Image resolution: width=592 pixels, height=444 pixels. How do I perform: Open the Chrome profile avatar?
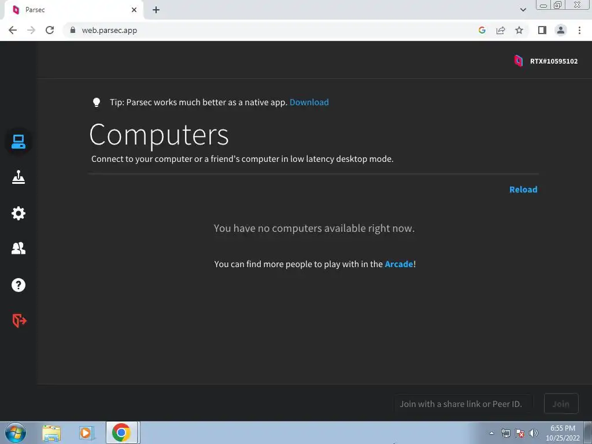(x=561, y=30)
